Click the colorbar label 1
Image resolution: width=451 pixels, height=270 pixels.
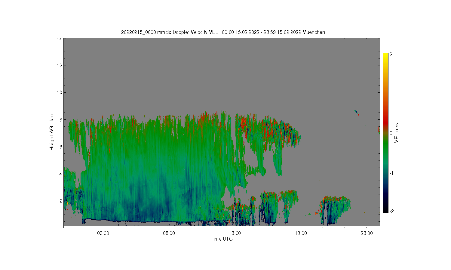point(391,93)
